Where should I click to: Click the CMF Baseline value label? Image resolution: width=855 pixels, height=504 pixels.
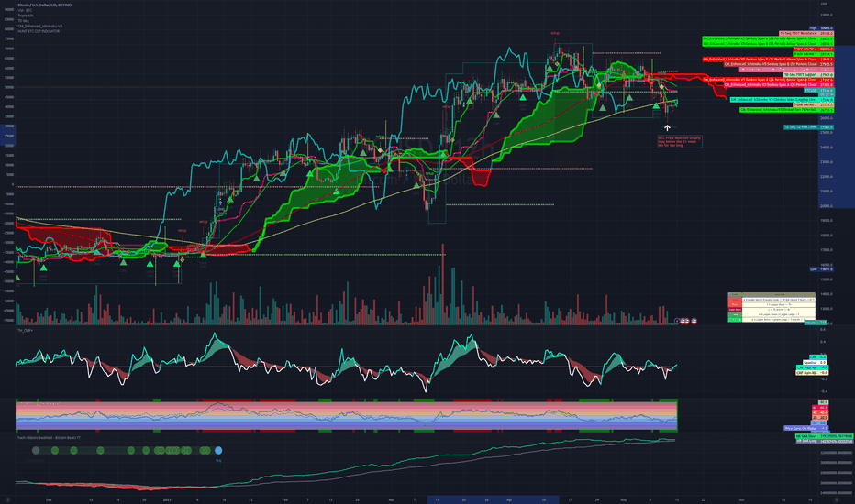815,362
